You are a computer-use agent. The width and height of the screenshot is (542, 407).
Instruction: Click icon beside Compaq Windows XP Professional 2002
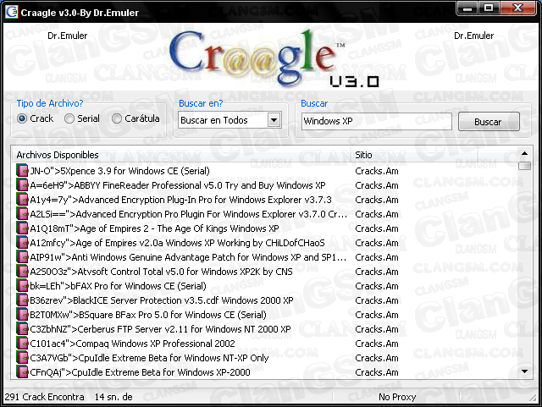point(22,344)
